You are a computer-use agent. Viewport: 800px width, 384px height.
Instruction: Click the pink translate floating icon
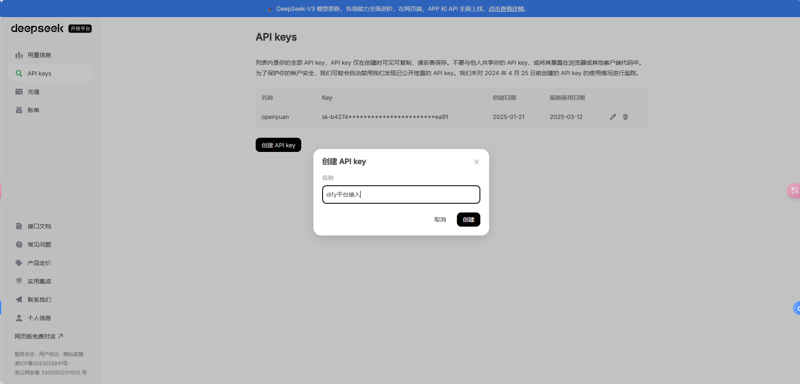(794, 190)
